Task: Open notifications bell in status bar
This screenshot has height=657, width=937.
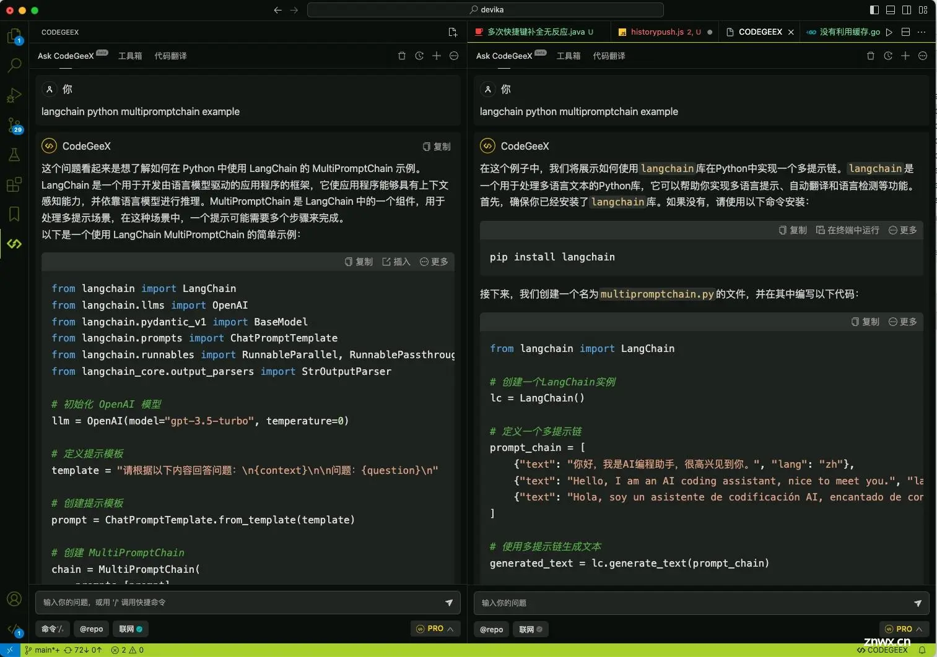Action: (922, 650)
